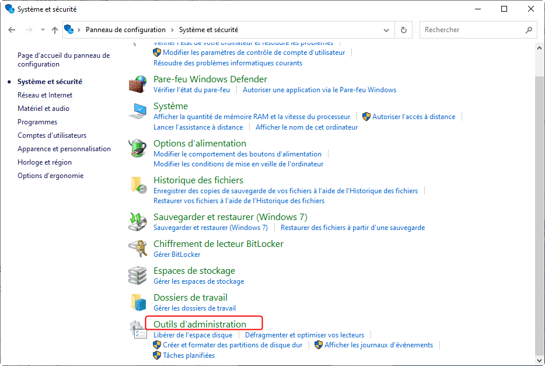
Task: Open the Pare-feu Windows Defender brick wall icon
Action: click(x=137, y=84)
